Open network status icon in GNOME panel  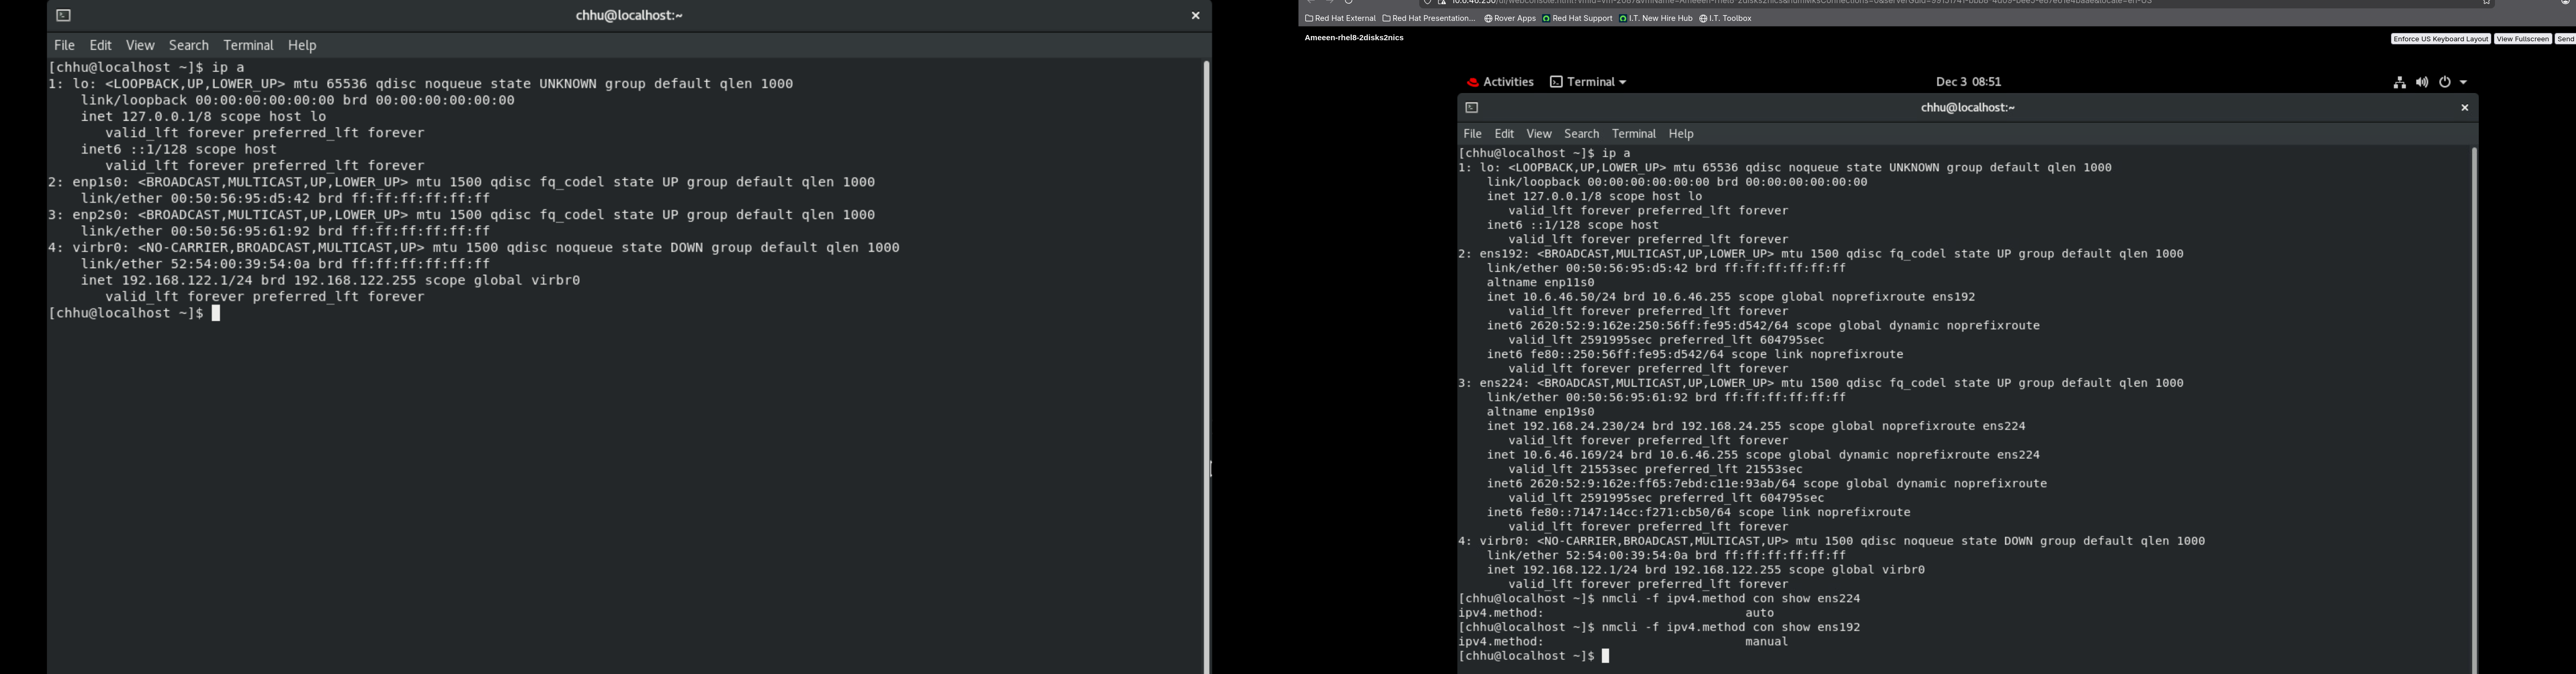(x=2399, y=83)
